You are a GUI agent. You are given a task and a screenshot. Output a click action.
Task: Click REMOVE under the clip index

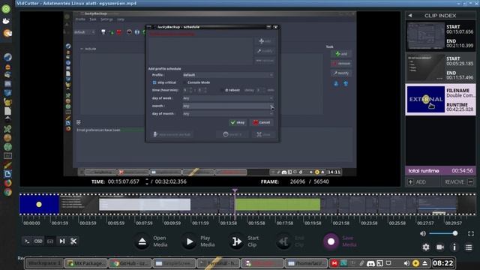454,181
